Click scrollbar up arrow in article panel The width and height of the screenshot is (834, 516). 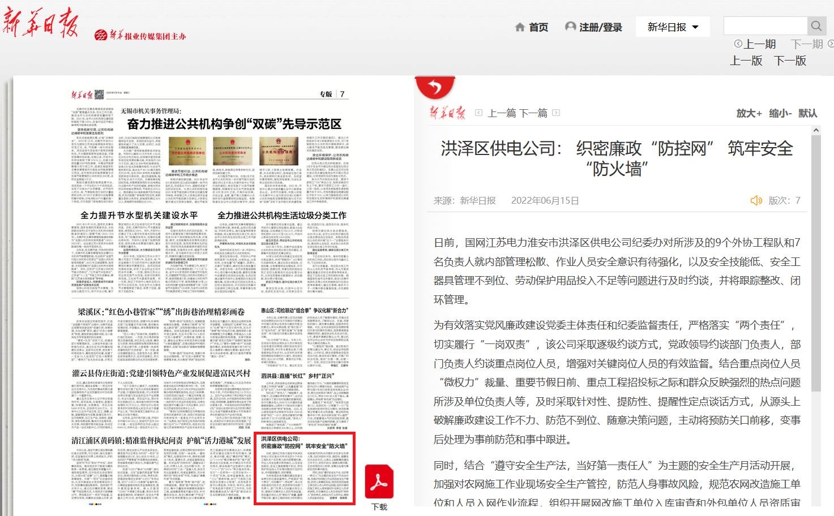pos(816,130)
